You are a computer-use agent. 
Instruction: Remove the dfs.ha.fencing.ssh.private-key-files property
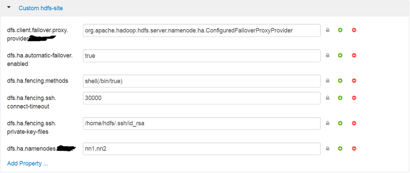(x=354, y=123)
